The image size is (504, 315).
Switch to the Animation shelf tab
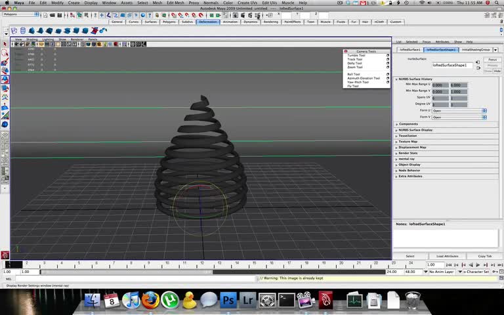tap(230, 22)
